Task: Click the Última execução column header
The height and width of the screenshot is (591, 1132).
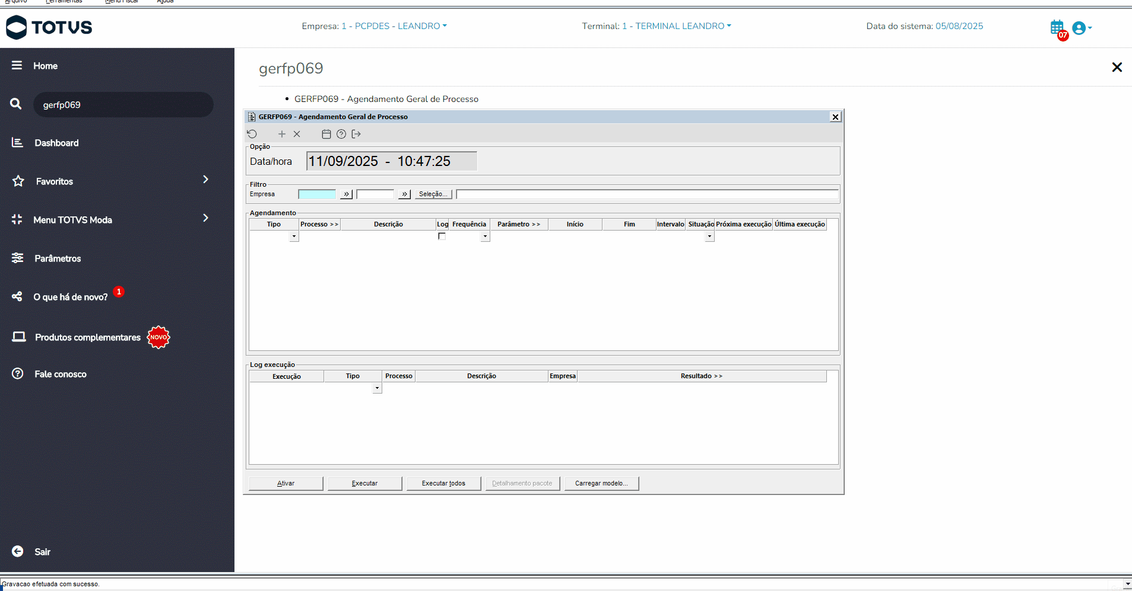Action: (x=800, y=224)
